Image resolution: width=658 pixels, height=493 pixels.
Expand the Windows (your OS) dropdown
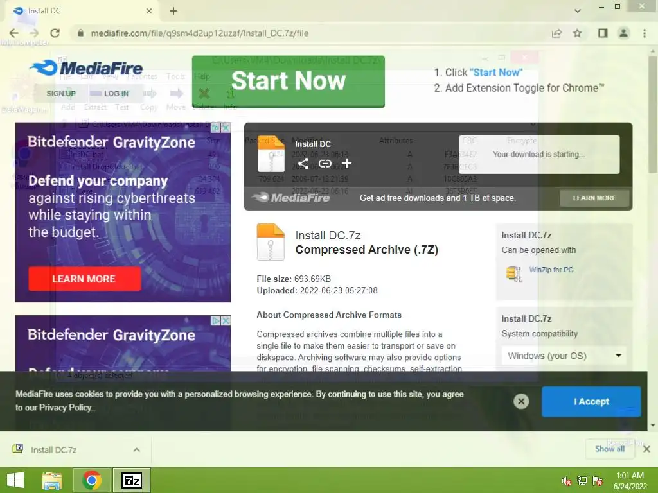coord(564,356)
